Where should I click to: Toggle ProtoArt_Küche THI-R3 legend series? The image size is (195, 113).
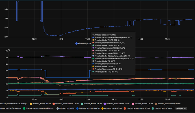pos(40,104)
